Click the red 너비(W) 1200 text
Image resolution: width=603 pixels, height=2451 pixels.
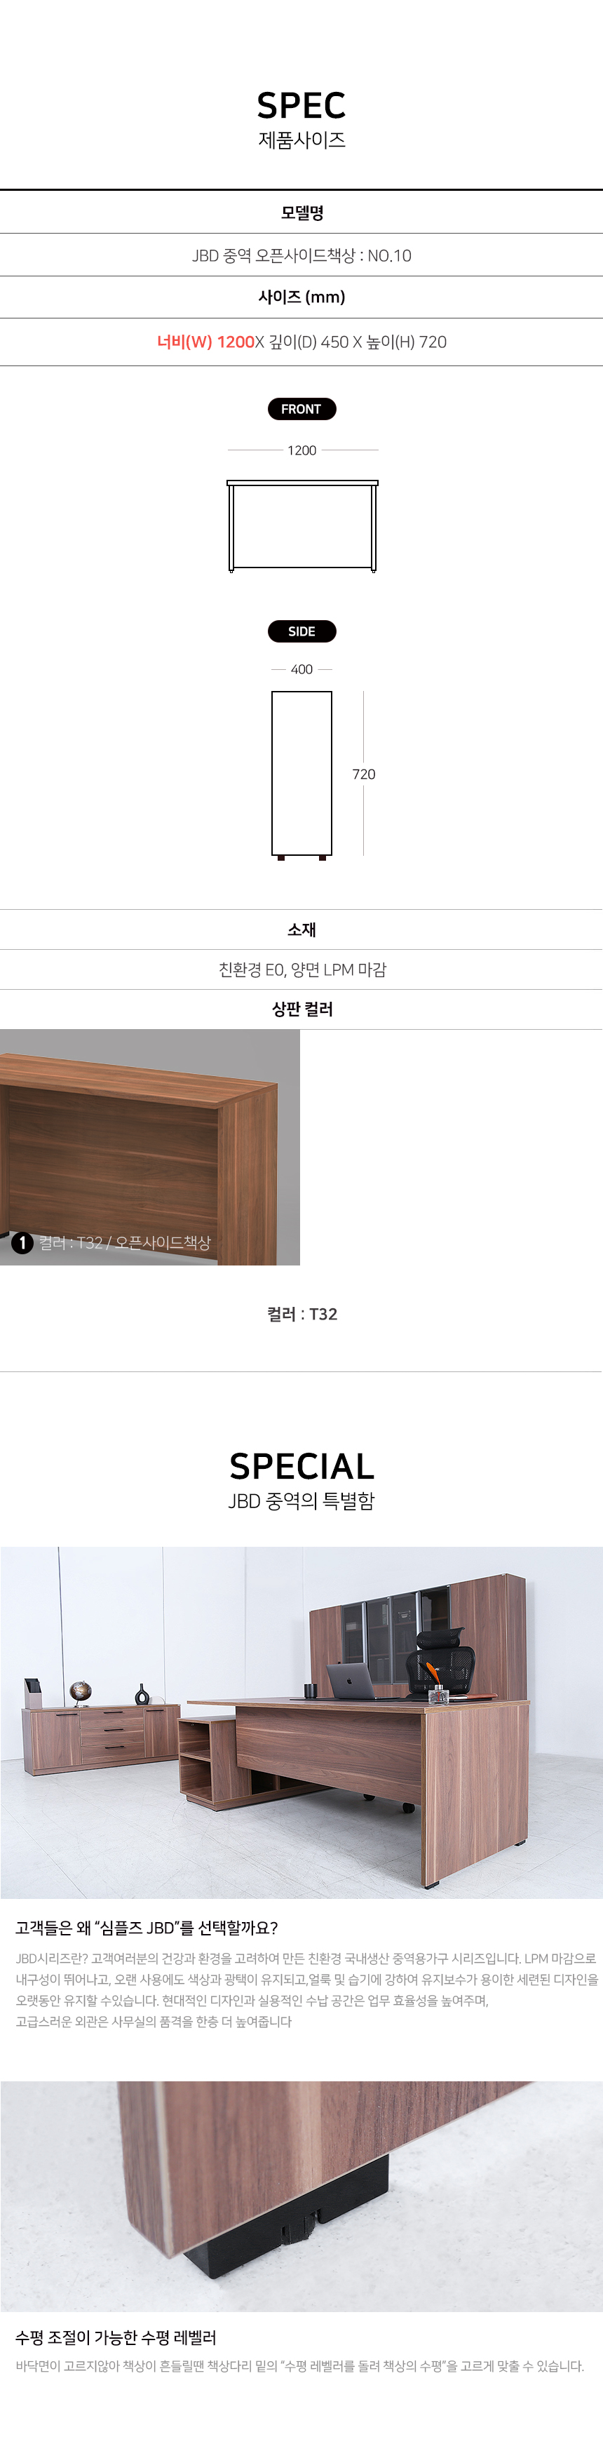(205, 342)
